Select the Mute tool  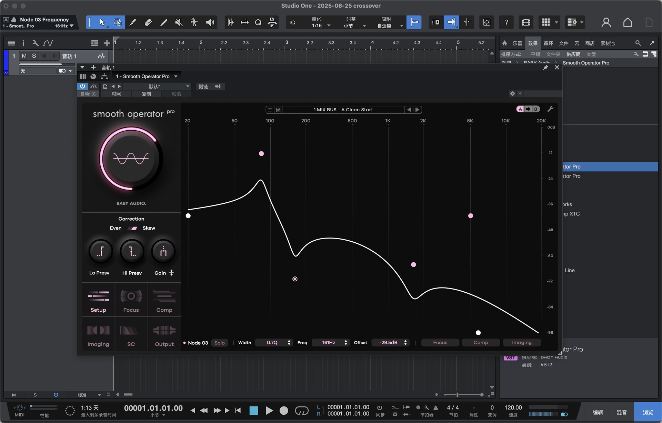[179, 22]
